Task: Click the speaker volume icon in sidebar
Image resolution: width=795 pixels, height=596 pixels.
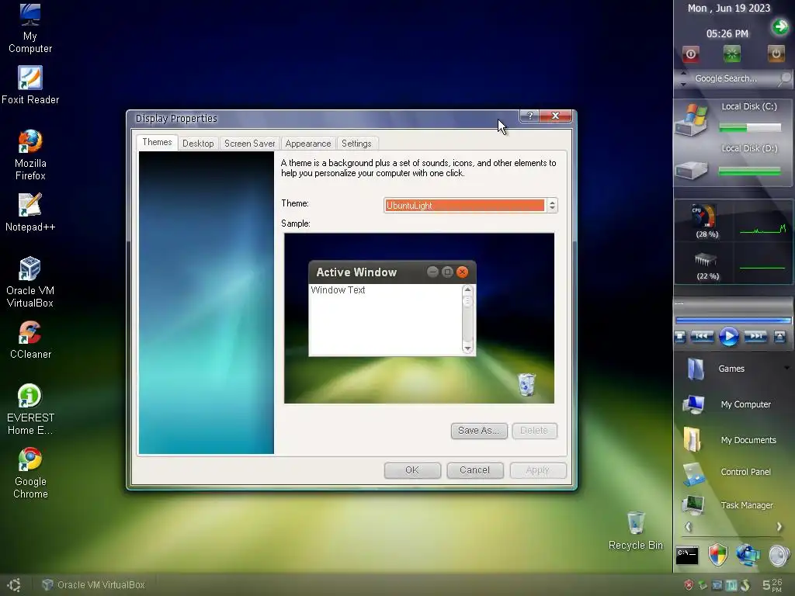Action: [x=779, y=556]
